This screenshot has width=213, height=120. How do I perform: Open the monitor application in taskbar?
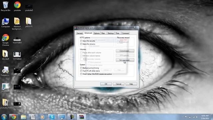tap(62, 117)
